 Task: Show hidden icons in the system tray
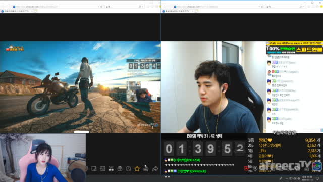[287, 178]
